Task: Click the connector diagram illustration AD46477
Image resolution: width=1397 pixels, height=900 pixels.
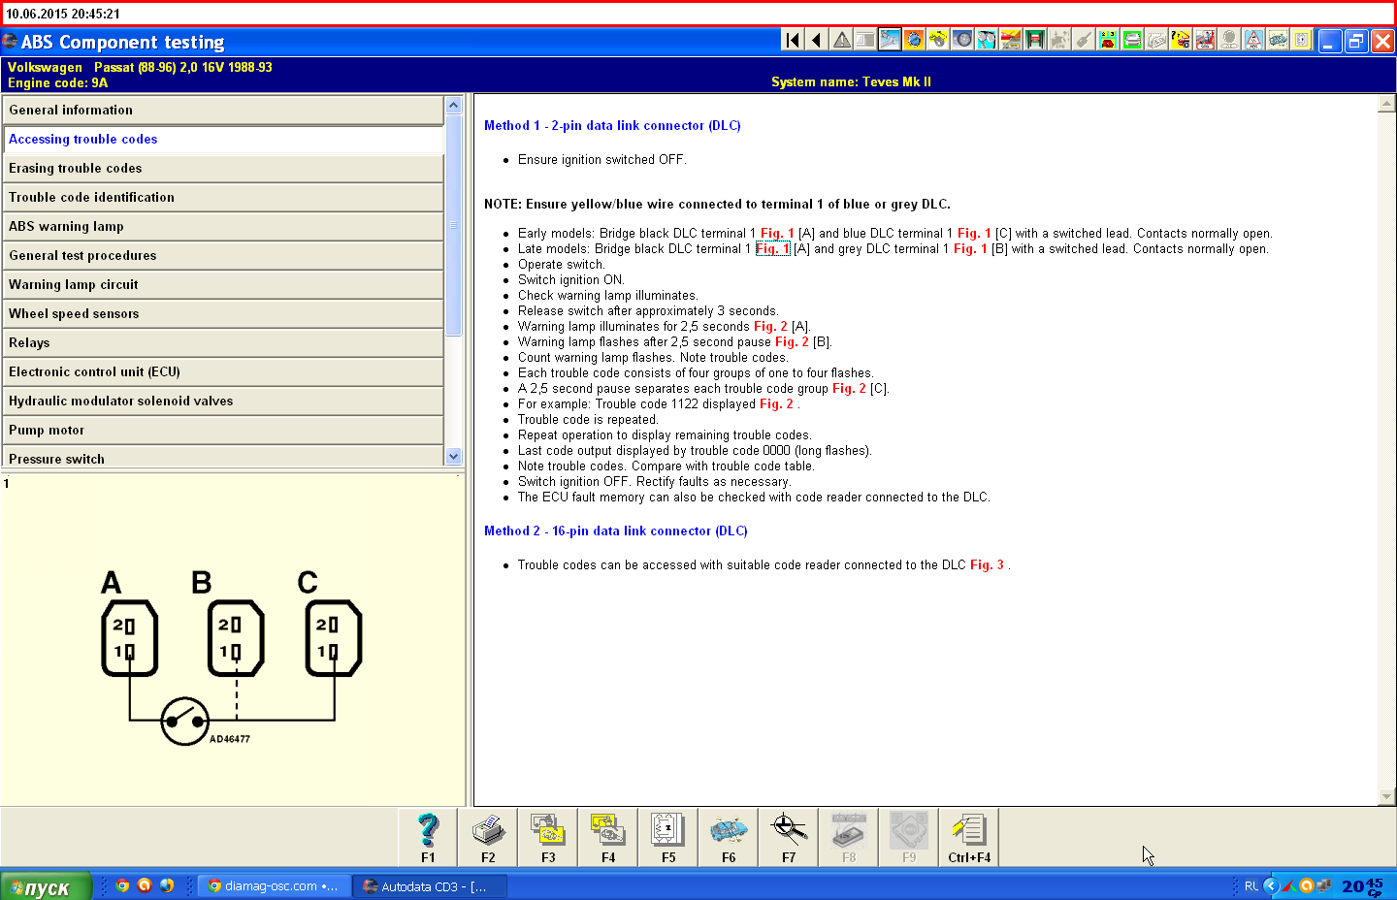Action: point(231,658)
